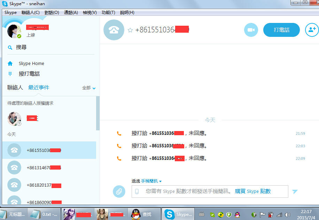Click the send message arrow icon
This screenshot has height=220, width=319.
click(x=295, y=192)
